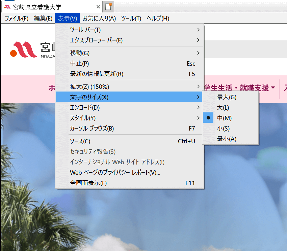Open the ファイル(F) menu
287x251 pixels.
pos(17,18)
